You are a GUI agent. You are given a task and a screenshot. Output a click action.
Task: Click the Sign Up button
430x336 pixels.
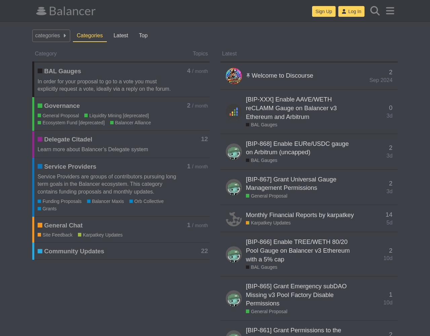click(324, 11)
